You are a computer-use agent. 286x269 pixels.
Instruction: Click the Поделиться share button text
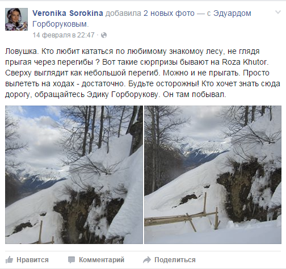pyautogui.click(x=175, y=260)
